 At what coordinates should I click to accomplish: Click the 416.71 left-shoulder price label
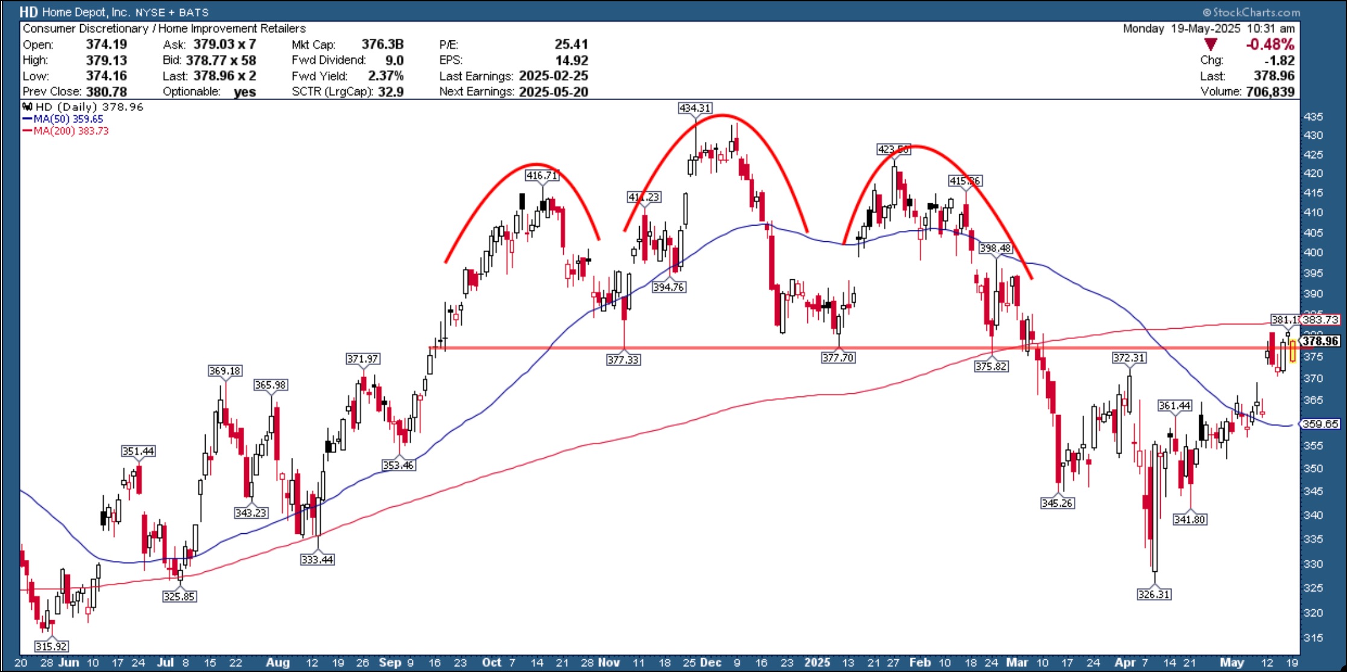coord(542,176)
